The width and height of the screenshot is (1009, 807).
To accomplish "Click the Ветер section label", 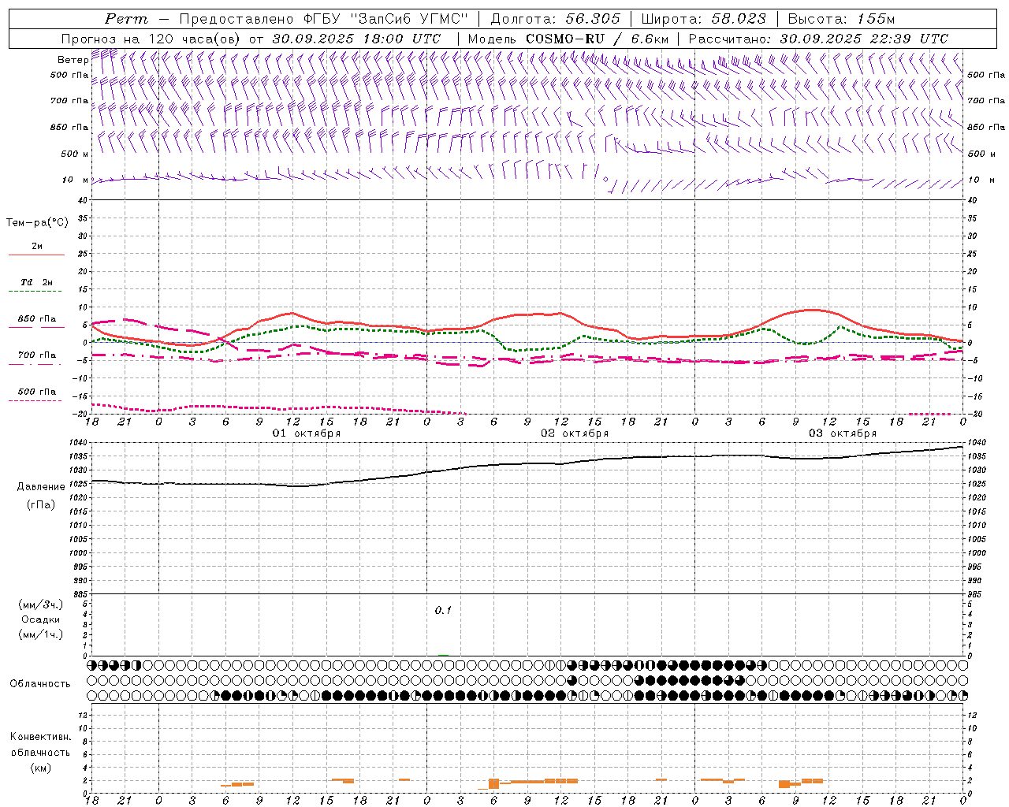I will [x=73, y=60].
